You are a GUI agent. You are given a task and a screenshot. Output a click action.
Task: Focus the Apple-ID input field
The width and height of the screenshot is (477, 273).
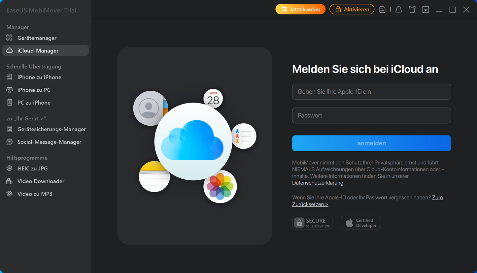(x=371, y=92)
